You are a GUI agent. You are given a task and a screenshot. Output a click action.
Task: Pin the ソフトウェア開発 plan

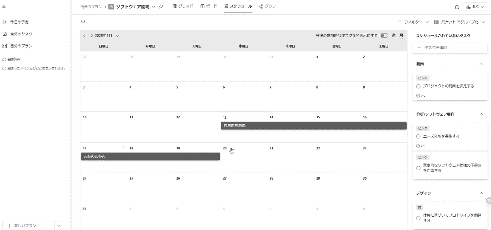click(161, 7)
